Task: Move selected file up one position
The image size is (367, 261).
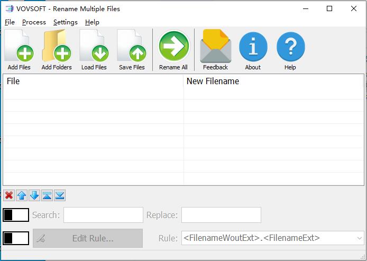Action: [22, 195]
